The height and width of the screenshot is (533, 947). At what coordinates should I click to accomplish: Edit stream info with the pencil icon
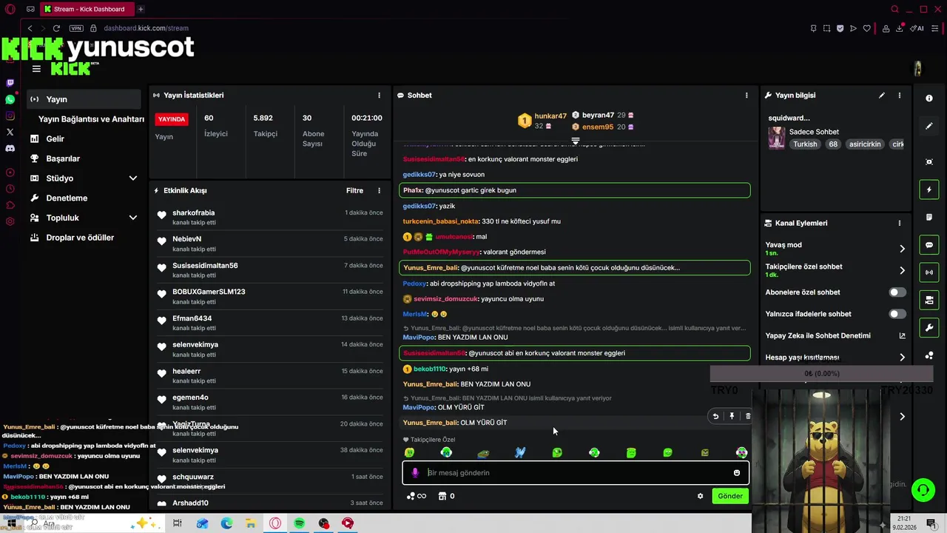(881, 95)
